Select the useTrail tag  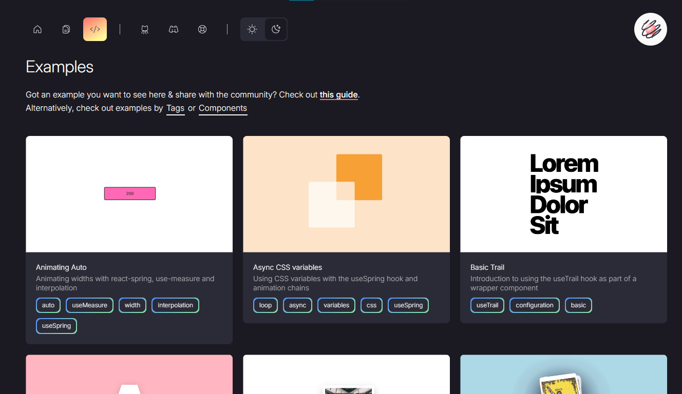pos(487,305)
